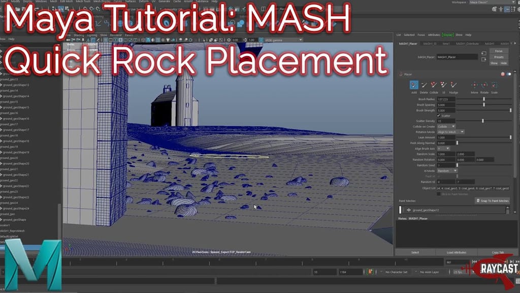This screenshot has width=520, height=293.
Task: Change Rotation Mode from Align to Mesh
Action: [449, 131]
